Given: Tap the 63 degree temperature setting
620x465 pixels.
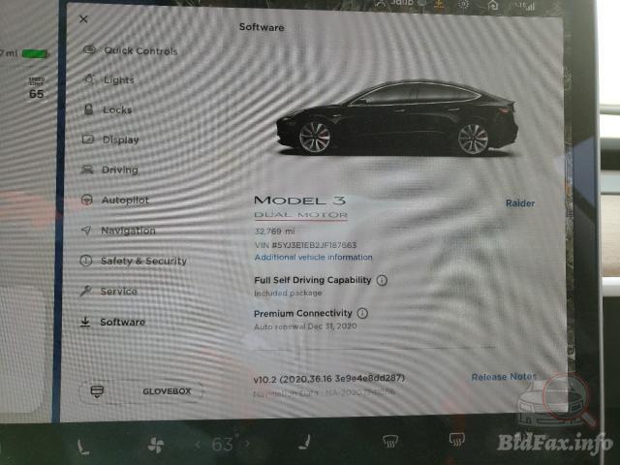Looking at the screenshot, I should (223, 445).
